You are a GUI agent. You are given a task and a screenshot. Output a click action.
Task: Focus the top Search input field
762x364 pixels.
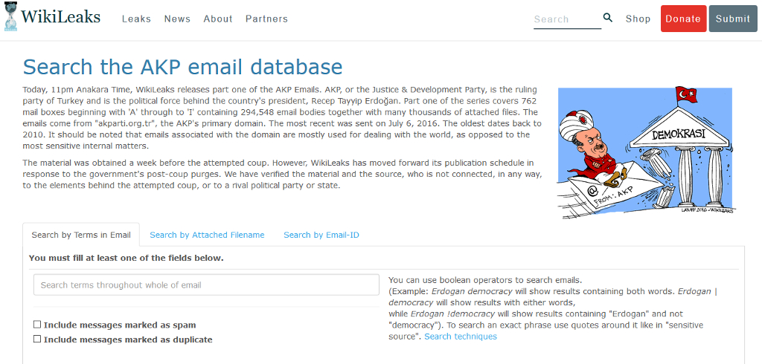(567, 19)
